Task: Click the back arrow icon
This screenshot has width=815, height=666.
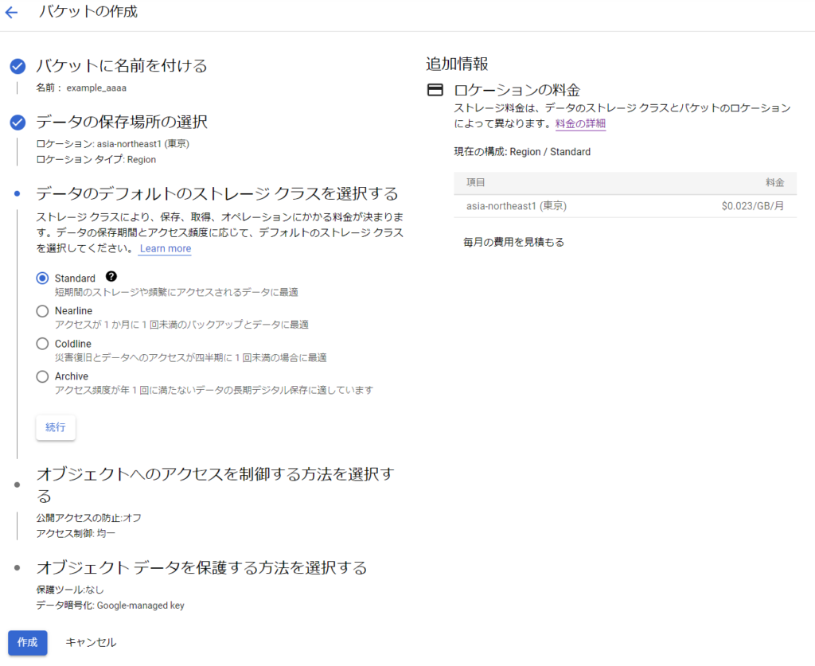Action: (x=11, y=13)
